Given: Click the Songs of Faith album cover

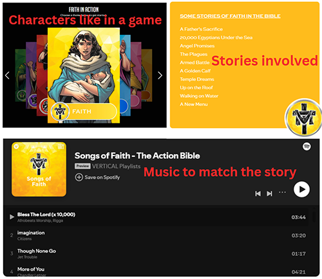Looking at the screenshot, I should pos(39,169).
